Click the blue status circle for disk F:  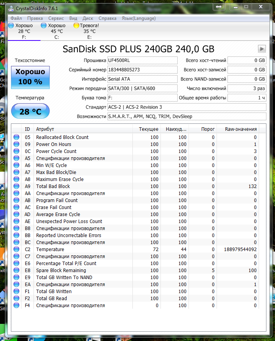click(11, 25)
